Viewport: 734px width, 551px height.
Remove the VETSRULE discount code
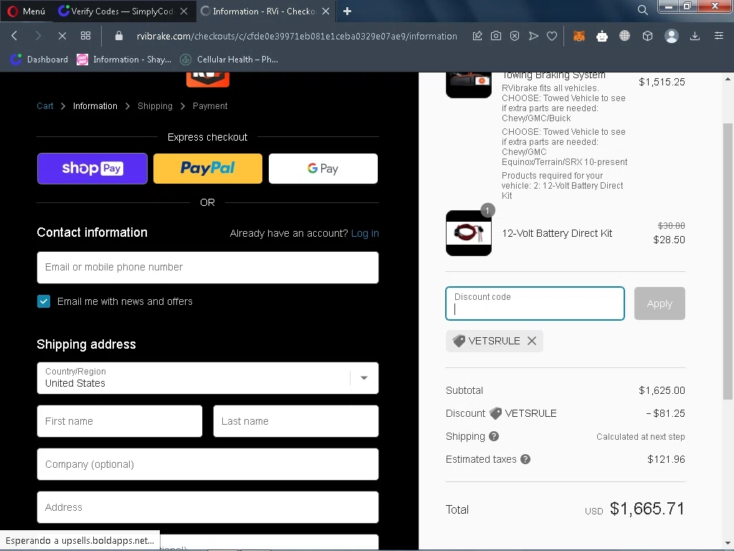tap(532, 341)
